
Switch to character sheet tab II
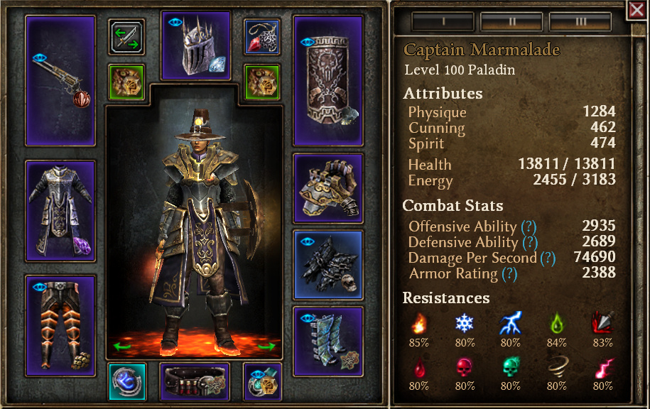click(x=511, y=21)
